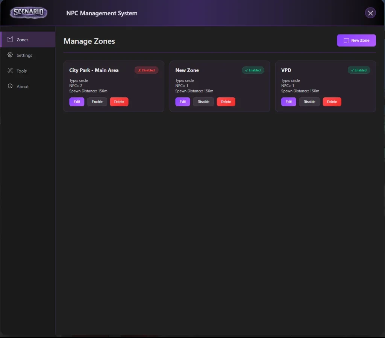Open the Tools section label
The height and width of the screenshot is (338, 385).
(21, 71)
